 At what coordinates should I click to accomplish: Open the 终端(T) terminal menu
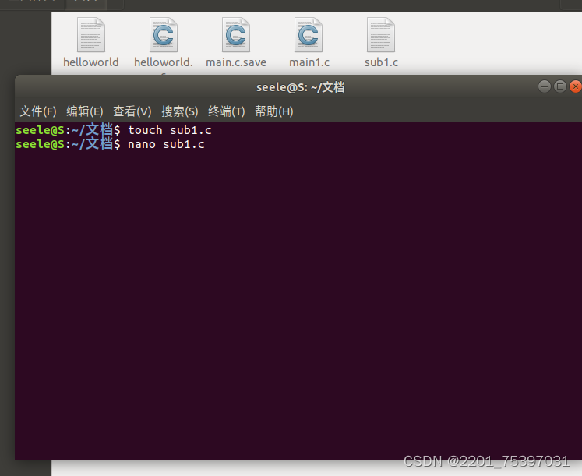[227, 111]
